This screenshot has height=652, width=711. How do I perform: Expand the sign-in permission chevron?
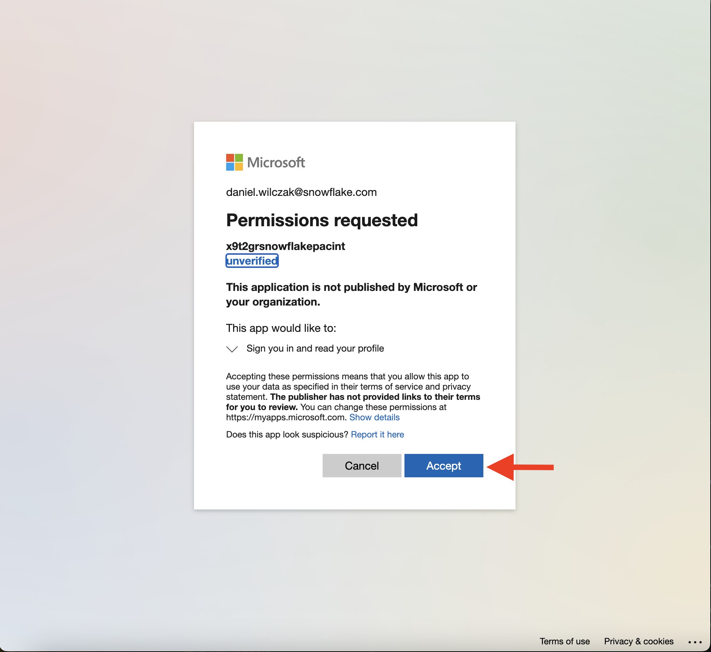(232, 349)
